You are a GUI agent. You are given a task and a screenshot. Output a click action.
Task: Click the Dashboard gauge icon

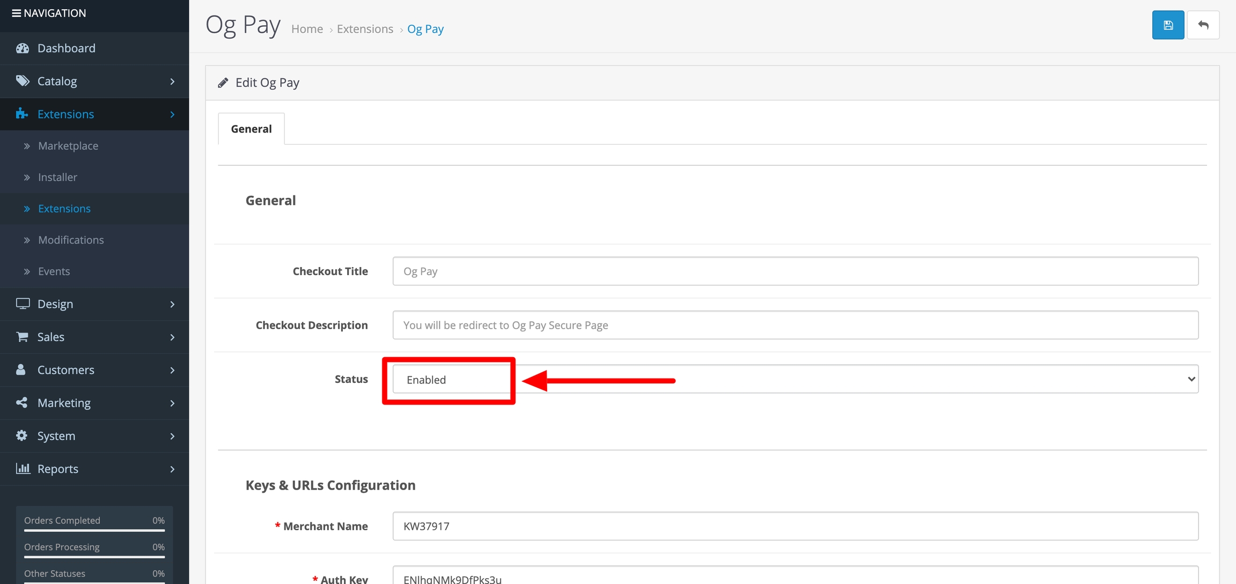click(x=22, y=48)
